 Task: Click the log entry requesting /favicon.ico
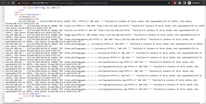coord(102,32)
